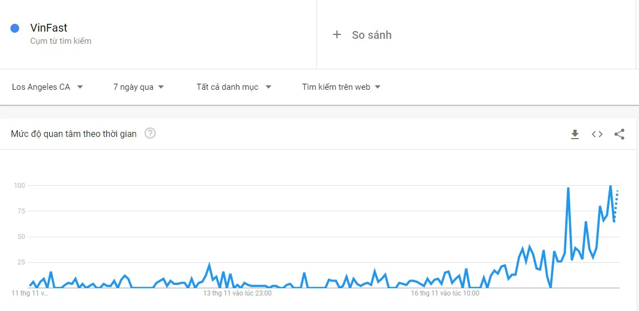Click the 11 thg 11 axis label
Image resolution: width=639 pixels, height=311 pixels.
(x=30, y=293)
